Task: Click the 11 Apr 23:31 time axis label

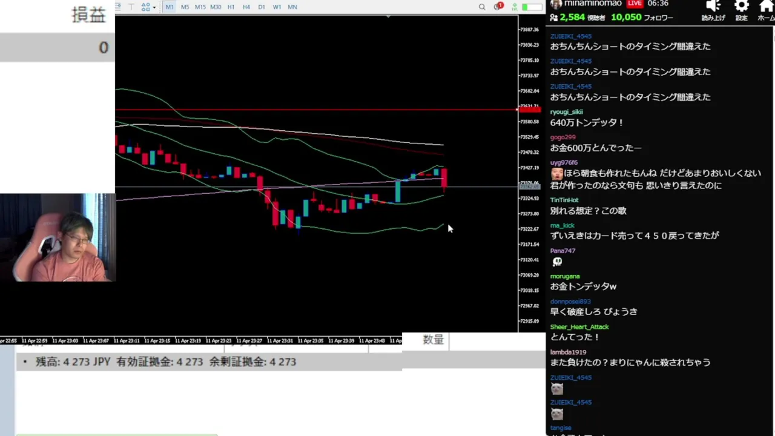Action: coord(280,341)
